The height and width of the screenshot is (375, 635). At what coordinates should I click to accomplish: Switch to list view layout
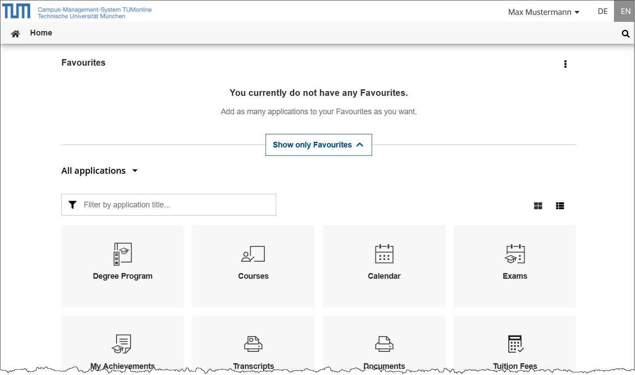[x=560, y=206]
